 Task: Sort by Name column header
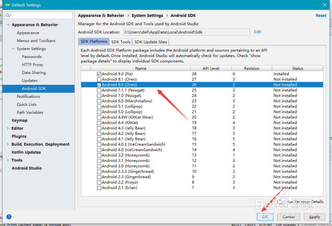140,68
